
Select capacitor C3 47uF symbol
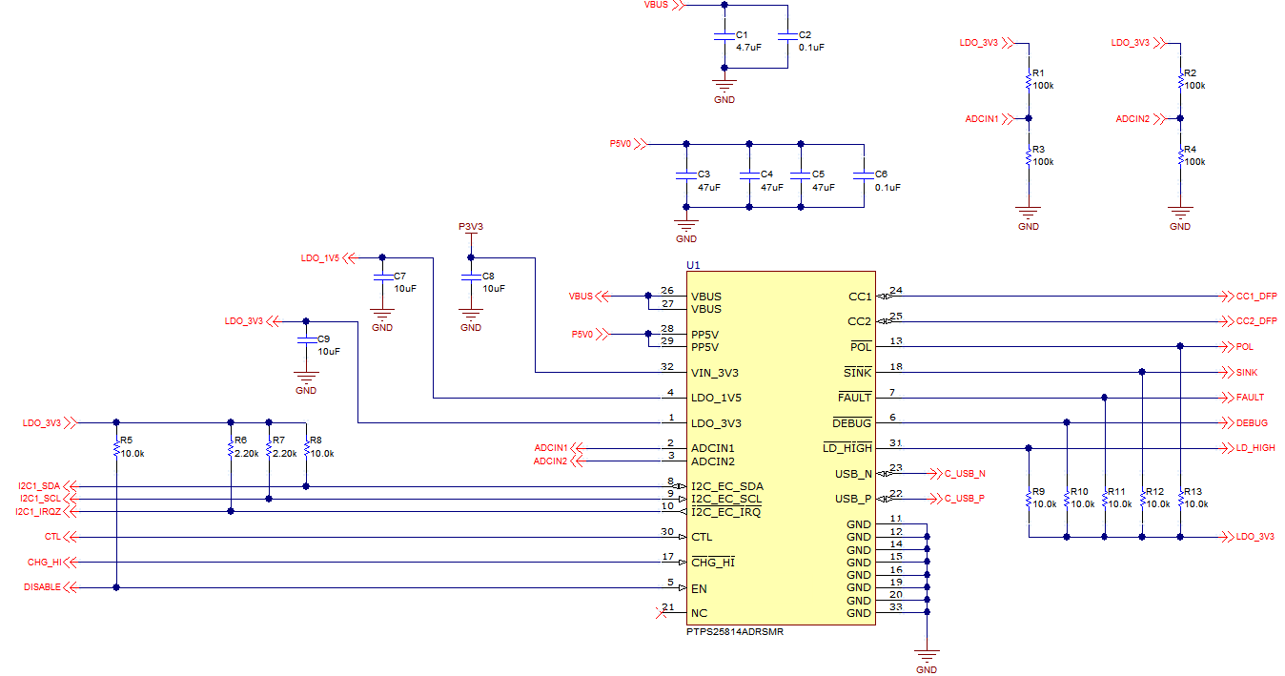pyautogui.click(x=685, y=176)
